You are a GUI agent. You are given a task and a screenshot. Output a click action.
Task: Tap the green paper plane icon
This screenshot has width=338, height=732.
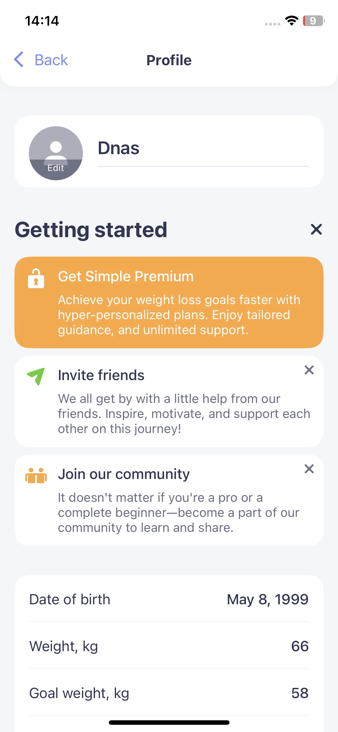[x=36, y=376]
